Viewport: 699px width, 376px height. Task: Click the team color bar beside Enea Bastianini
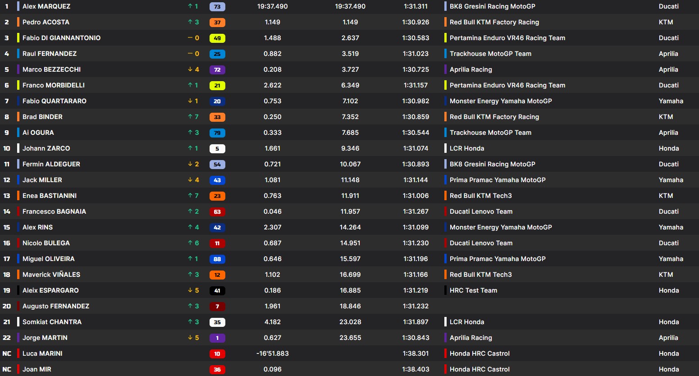18,196
